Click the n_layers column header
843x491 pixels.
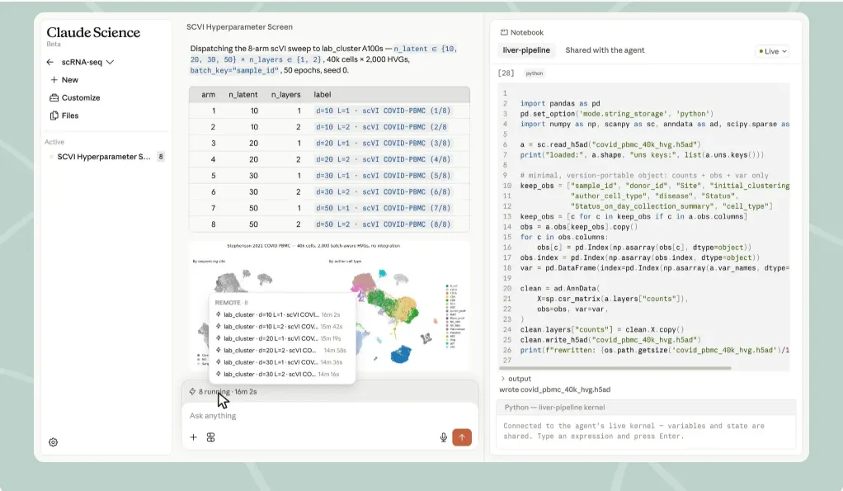point(285,95)
